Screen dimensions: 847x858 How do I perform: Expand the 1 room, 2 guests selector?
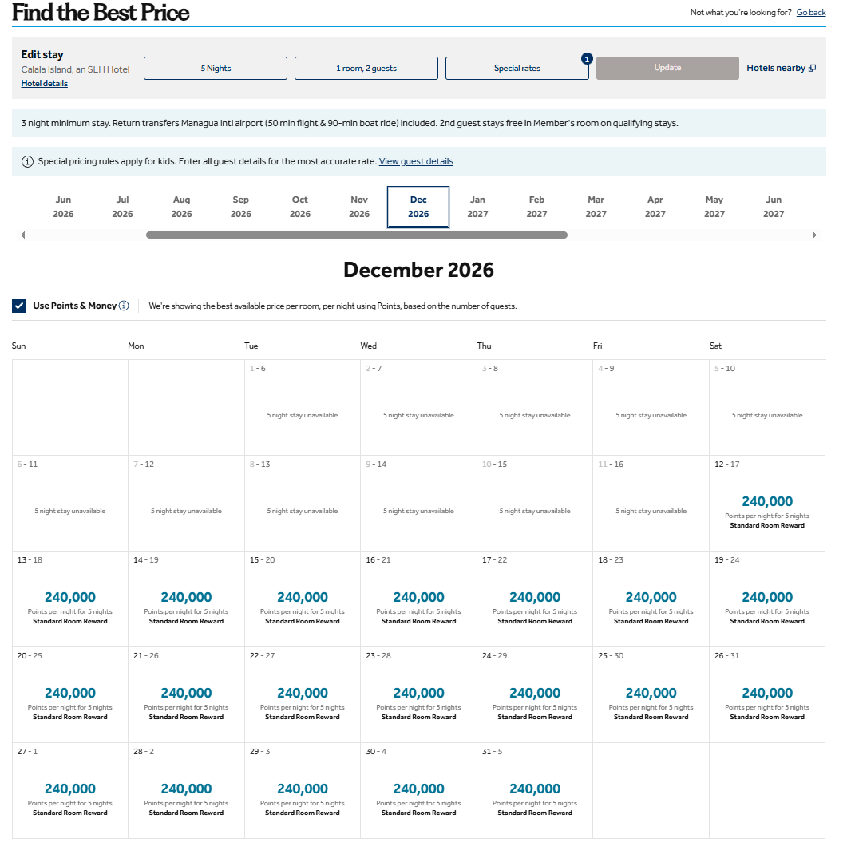(x=366, y=69)
